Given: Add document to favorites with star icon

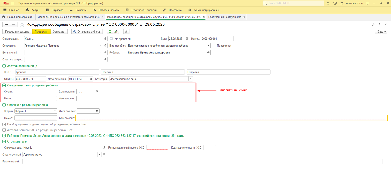Looking at the screenshot, I should click(22, 24).
